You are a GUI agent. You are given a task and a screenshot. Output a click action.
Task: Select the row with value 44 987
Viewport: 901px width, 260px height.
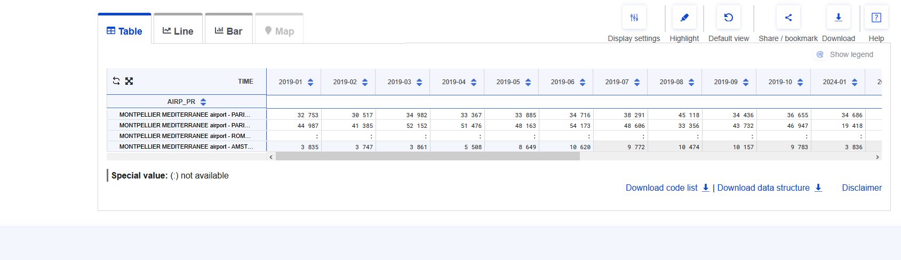coord(494,125)
